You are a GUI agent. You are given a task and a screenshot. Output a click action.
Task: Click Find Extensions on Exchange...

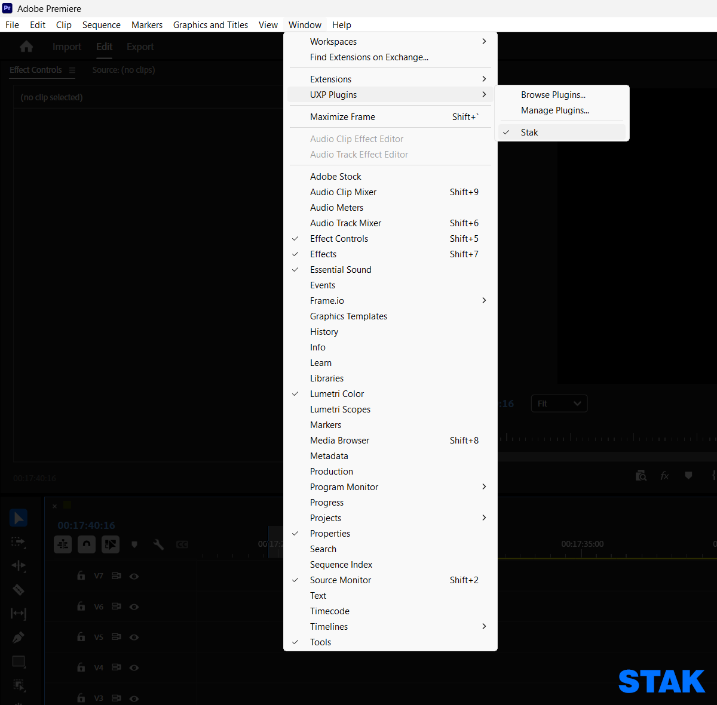[390, 57]
